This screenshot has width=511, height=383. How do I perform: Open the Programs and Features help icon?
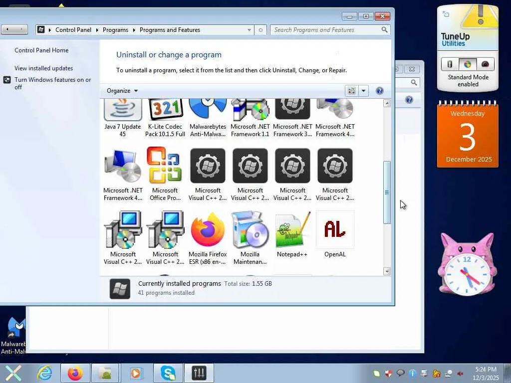[x=380, y=91]
